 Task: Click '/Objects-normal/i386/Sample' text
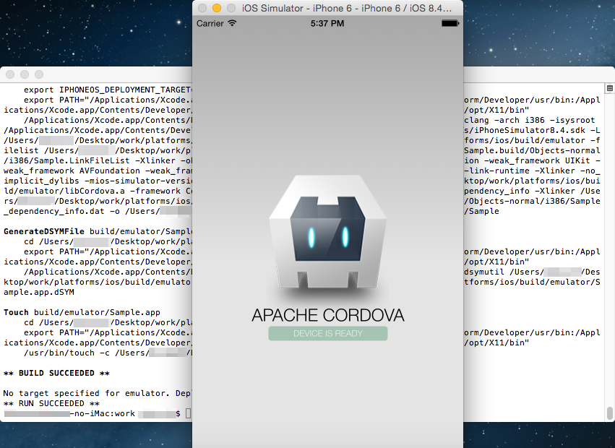click(x=532, y=201)
